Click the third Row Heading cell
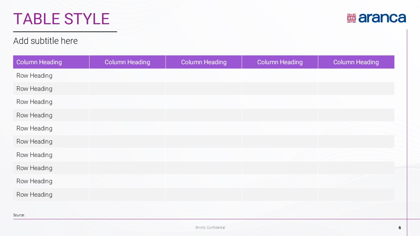 [x=34, y=102]
